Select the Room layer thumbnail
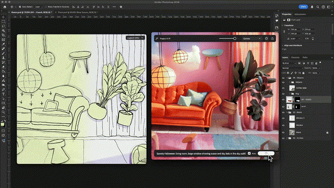Image resolution: width=334 pixels, height=188 pixels. [292, 132]
